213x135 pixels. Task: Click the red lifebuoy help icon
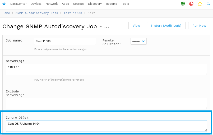[x=191, y=4]
